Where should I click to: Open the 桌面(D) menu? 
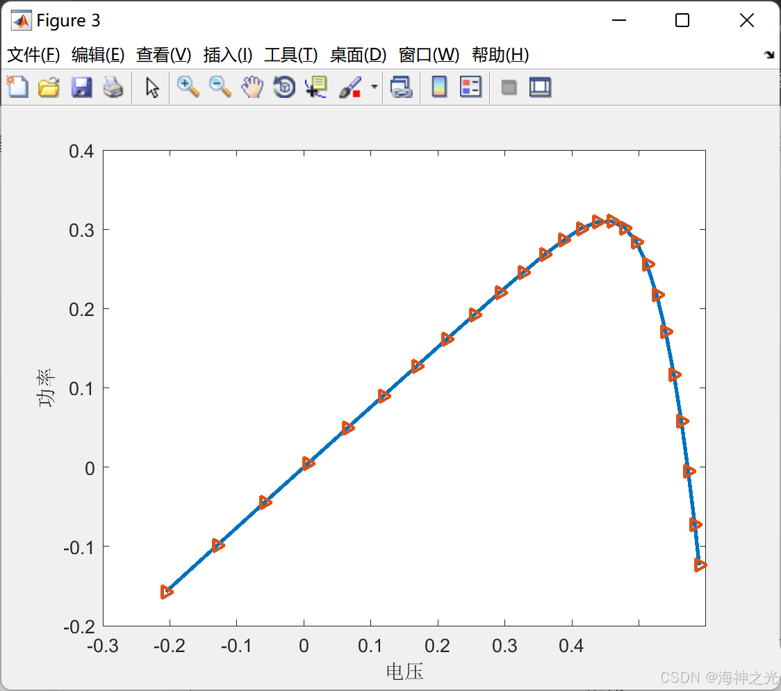(358, 55)
